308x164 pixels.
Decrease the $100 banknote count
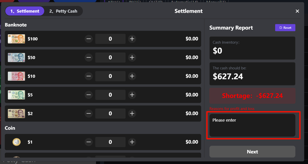click(89, 39)
